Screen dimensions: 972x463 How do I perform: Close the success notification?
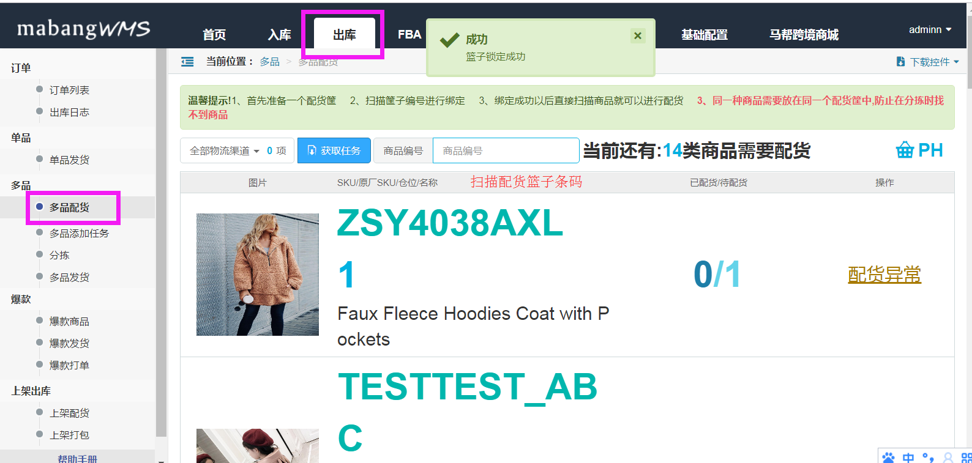click(638, 35)
